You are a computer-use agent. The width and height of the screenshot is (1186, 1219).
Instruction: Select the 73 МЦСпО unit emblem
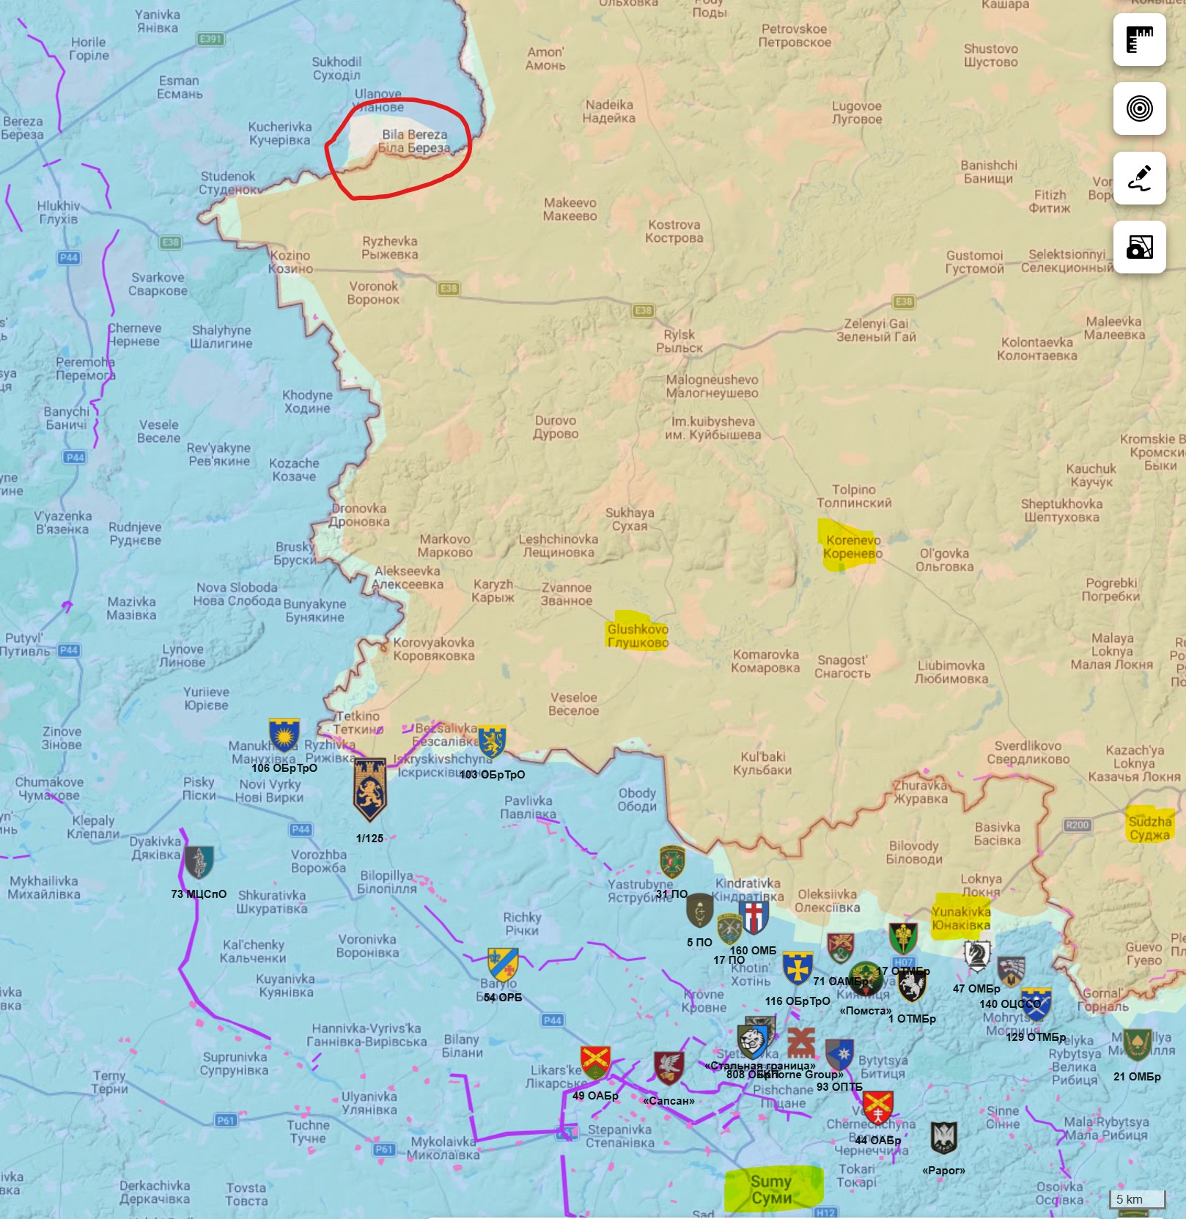coord(199,863)
